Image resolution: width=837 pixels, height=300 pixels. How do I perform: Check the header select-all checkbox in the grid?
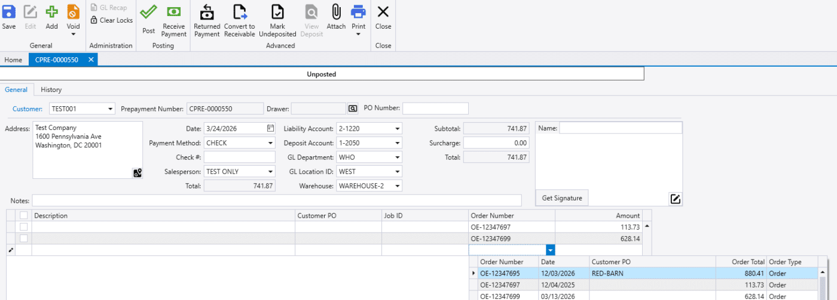pos(24,215)
